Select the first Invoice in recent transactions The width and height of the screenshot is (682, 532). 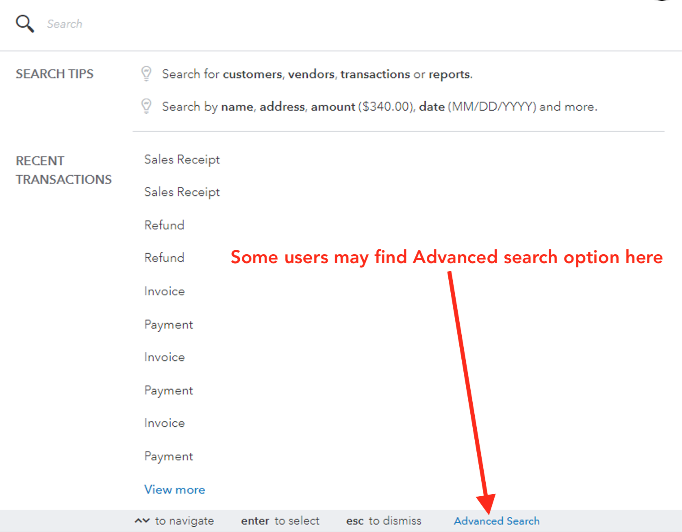point(164,291)
